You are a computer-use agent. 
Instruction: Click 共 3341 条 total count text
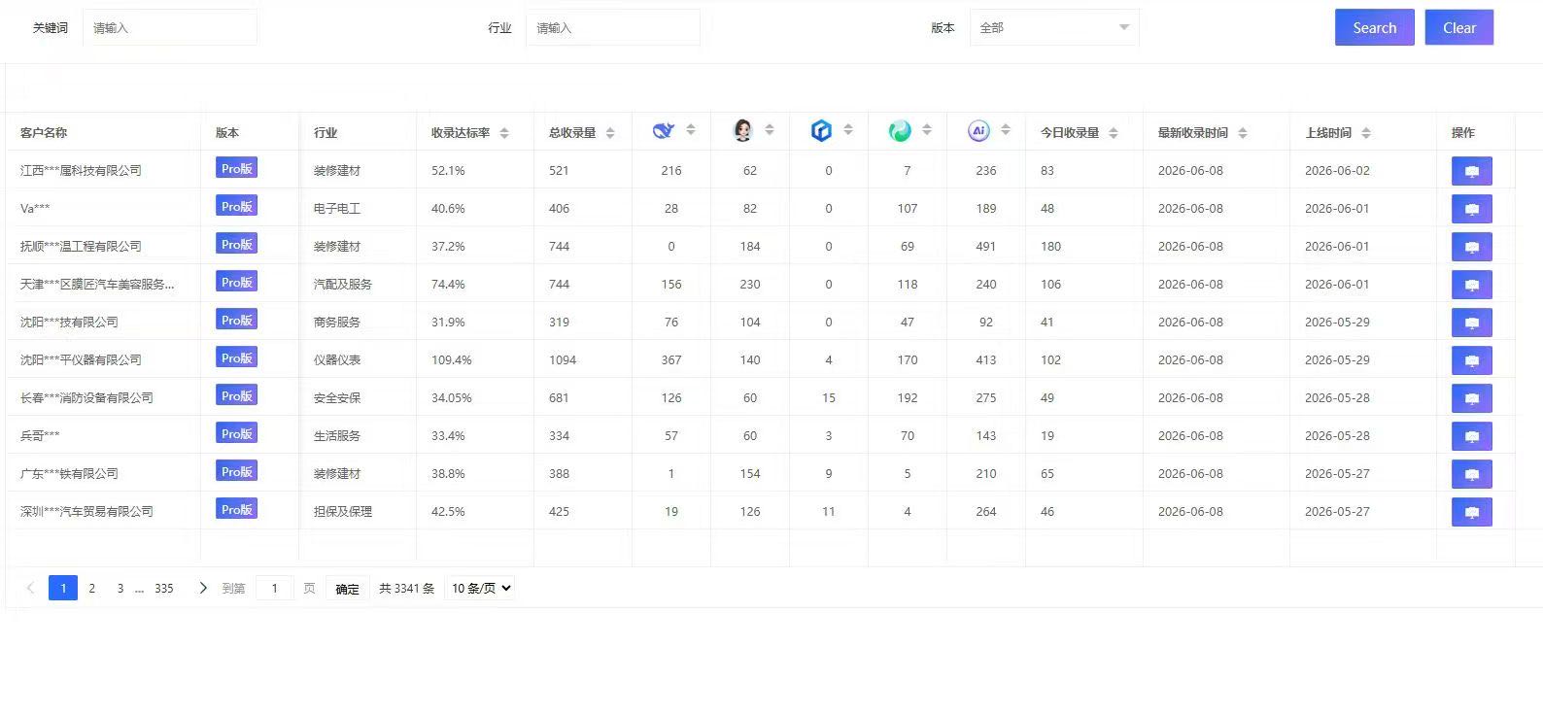pyautogui.click(x=406, y=589)
